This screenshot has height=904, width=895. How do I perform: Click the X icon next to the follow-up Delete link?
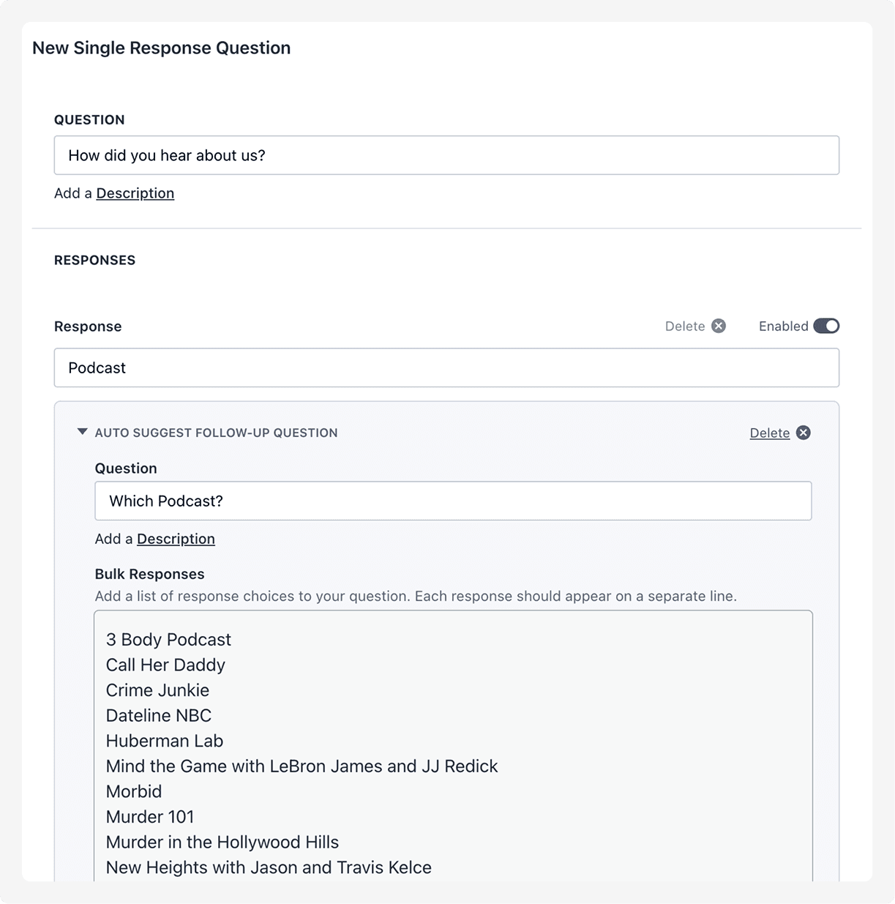804,433
